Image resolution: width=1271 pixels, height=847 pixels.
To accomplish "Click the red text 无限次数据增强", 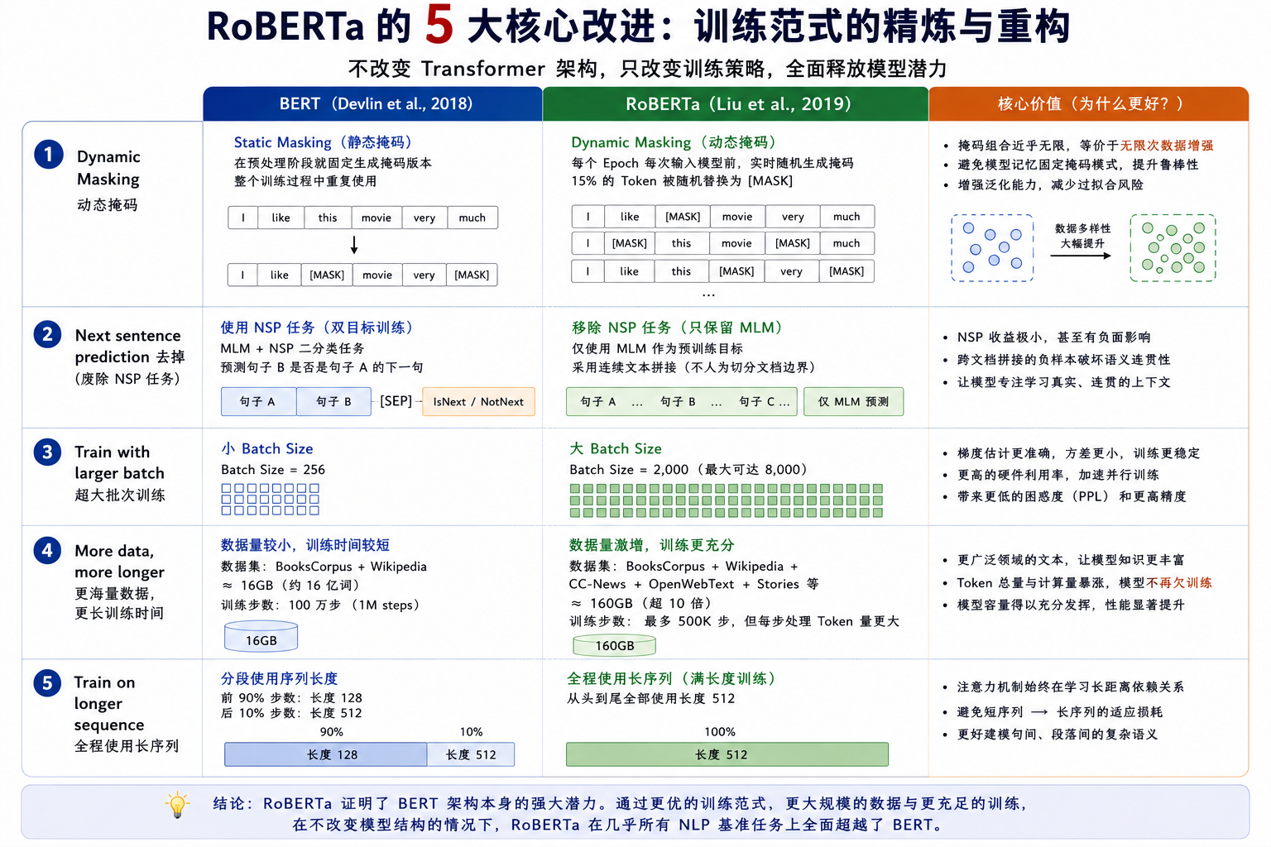I will (1167, 146).
